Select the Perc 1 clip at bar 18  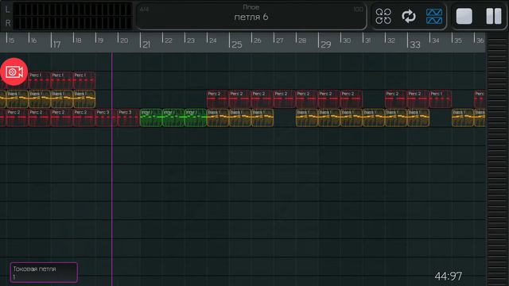[x=84, y=80]
